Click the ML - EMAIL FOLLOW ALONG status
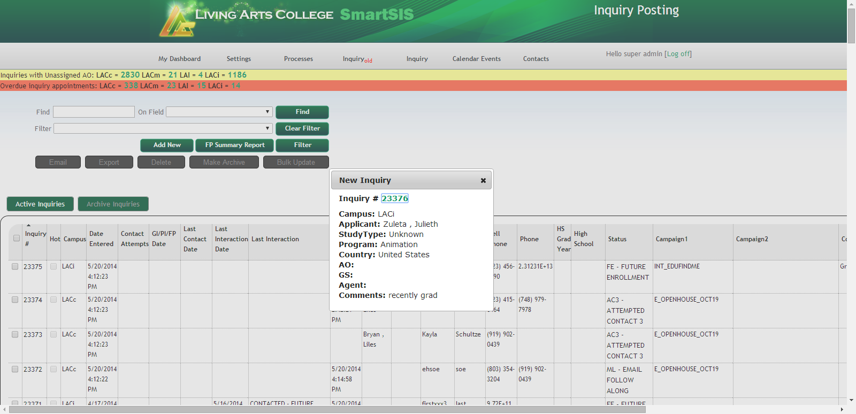856x414 pixels. (624, 380)
